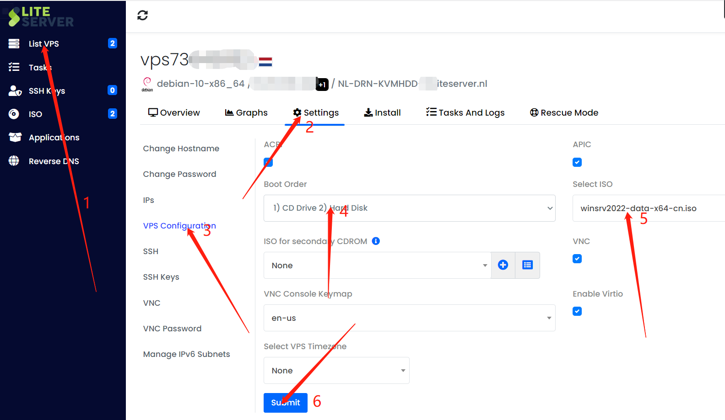Select Manage IPv6 Subnets in settings menu

[186, 354]
